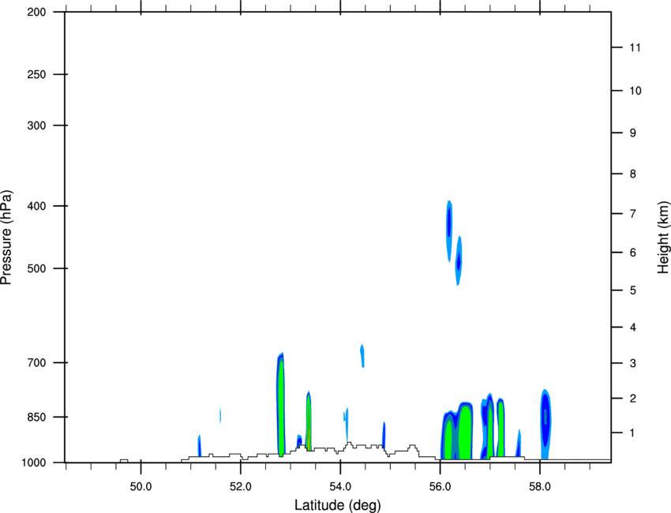
Task: Click the 4 km height label
Action: pos(633,328)
